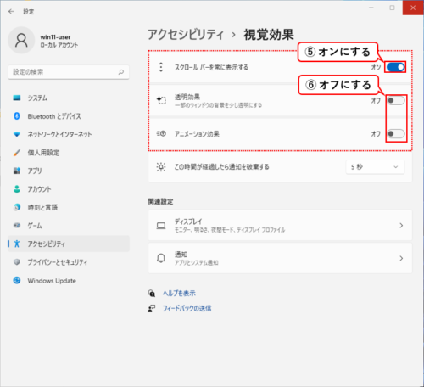Click the user profile avatar icon
Image resolution: width=424 pixels, height=387 pixels.
click(x=21, y=40)
